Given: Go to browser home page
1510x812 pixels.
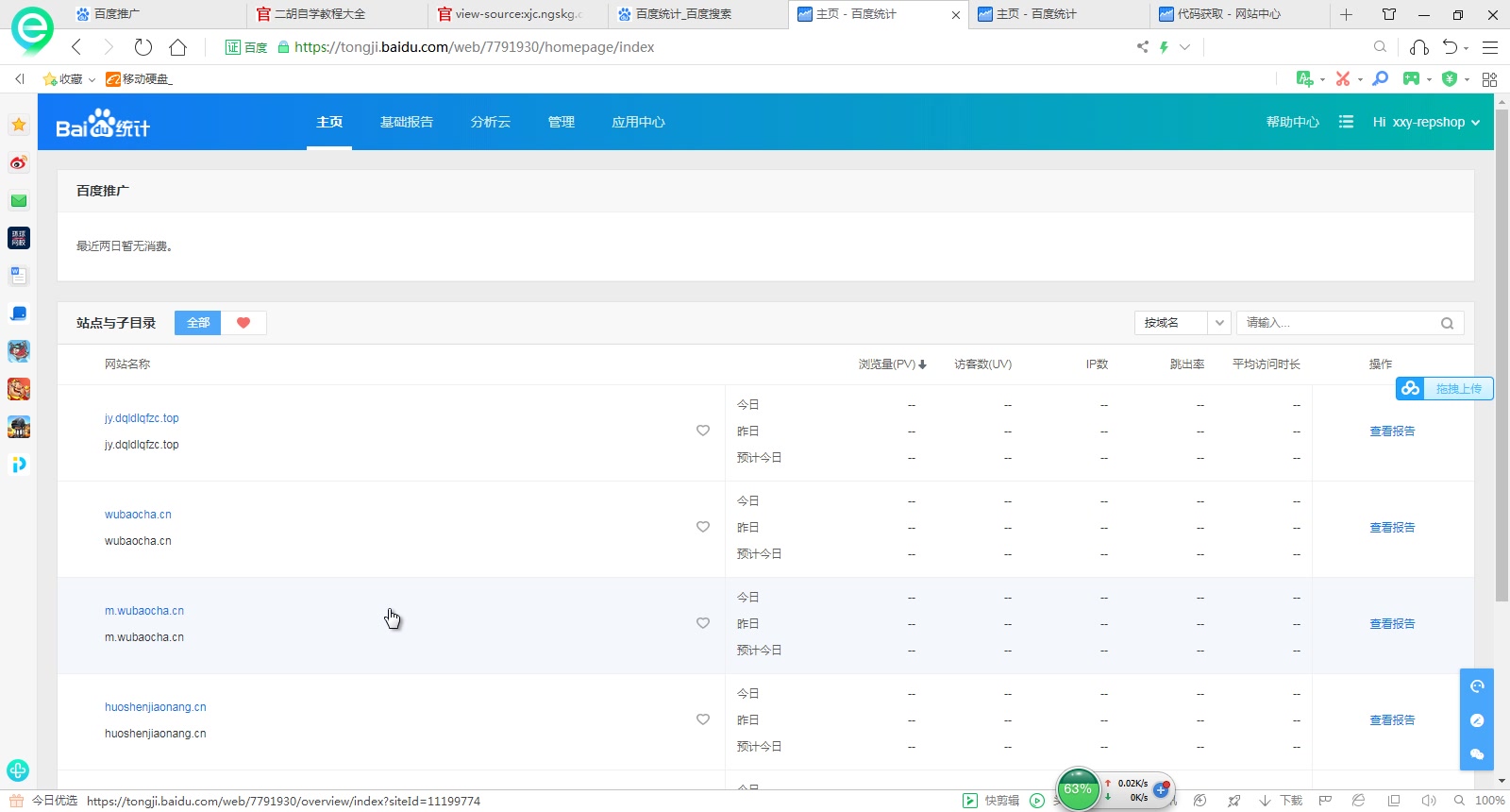Looking at the screenshot, I should pyautogui.click(x=177, y=47).
